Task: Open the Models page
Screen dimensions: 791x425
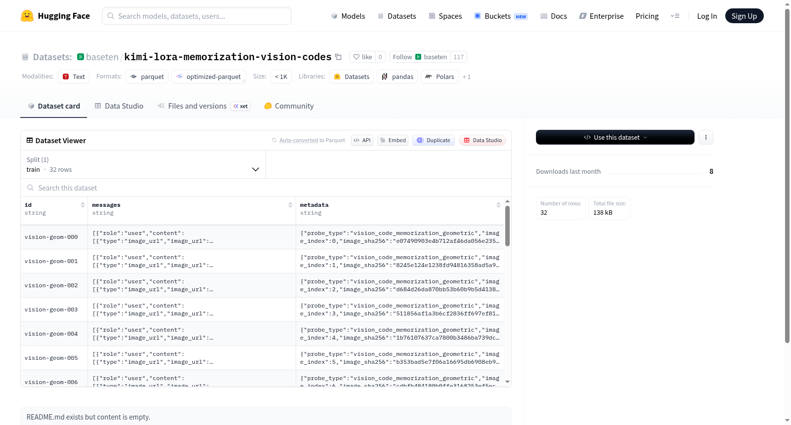Action: (348, 16)
